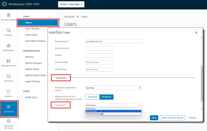Choose Full Access in the role list
This screenshot has height=131, width=207.
114,108
